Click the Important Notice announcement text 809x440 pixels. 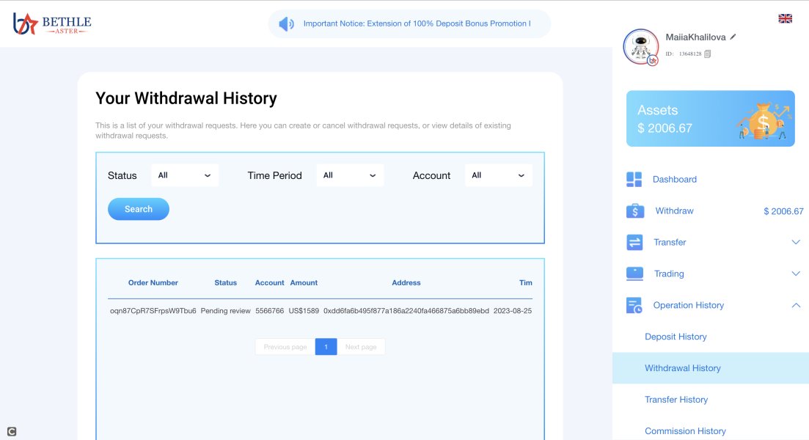click(x=417, y=23)
